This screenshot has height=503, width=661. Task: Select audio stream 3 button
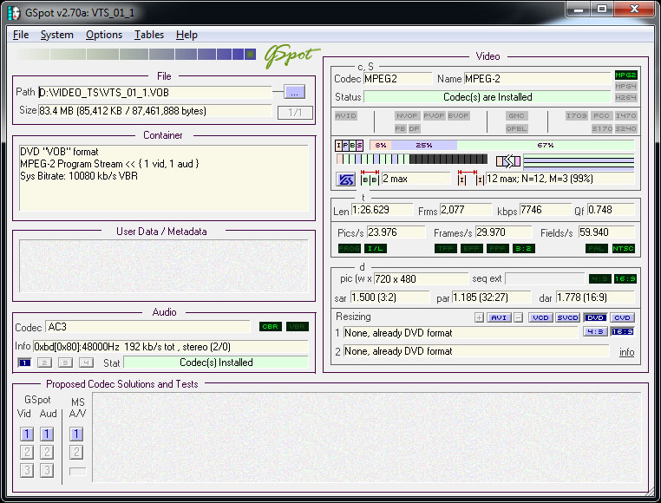click(x=65, y=363)
